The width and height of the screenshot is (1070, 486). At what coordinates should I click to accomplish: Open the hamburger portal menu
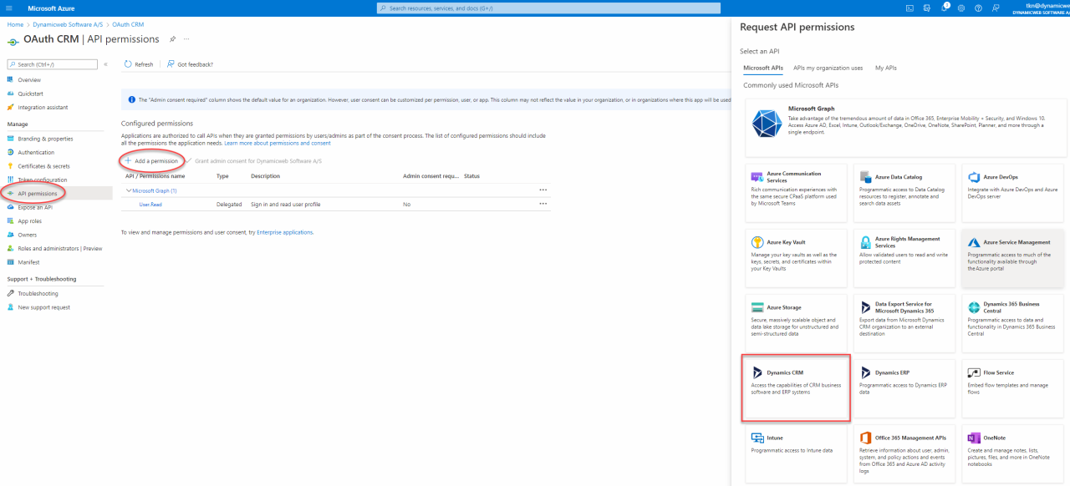pyautogui.click(x=9, y=8)
